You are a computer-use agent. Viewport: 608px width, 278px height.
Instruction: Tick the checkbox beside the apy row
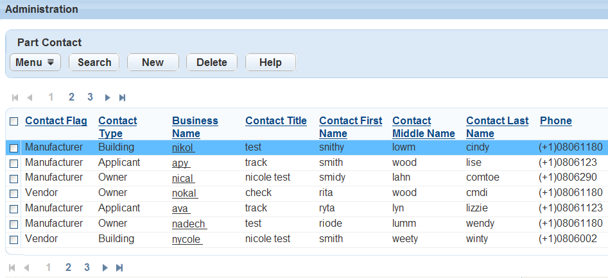click(x=14, y=163)
